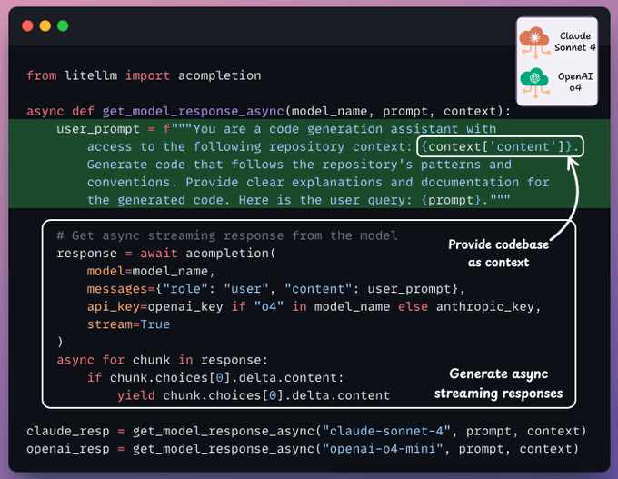The image size is (618, 479).
Task: Click the "claude-sonnet-4" string literal
Action: tap(386, 431)
